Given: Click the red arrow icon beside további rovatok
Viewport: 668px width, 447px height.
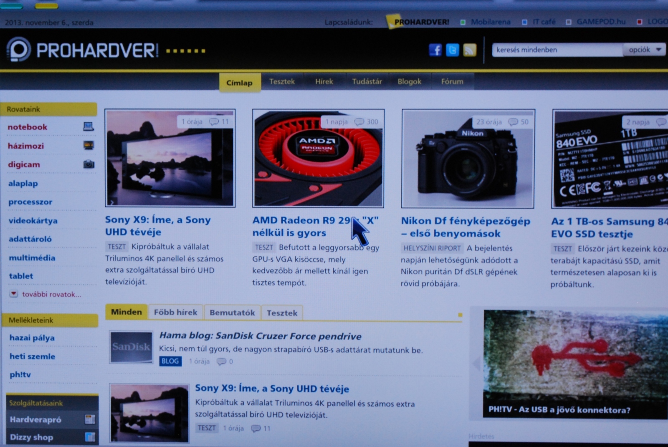Looking at the screenshot, I should 14,294.
